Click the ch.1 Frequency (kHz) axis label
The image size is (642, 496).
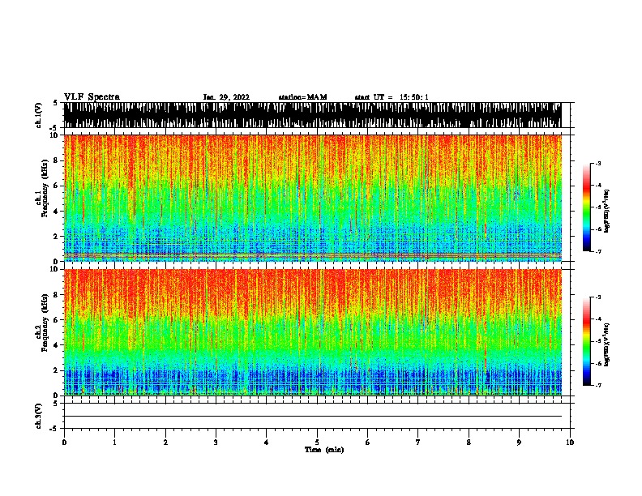point(42,190)
